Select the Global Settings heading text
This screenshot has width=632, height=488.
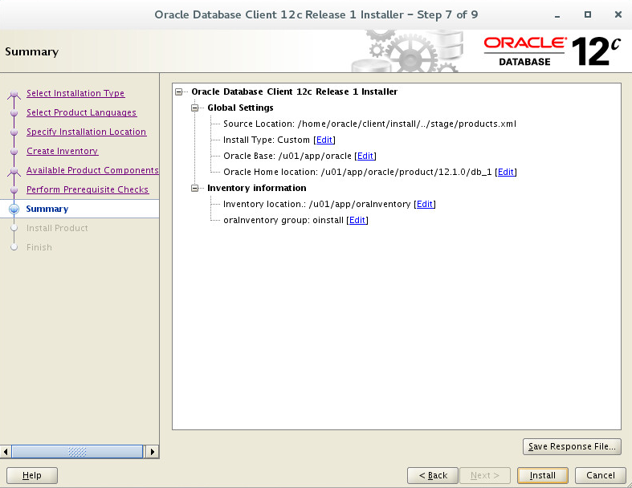pos(240,108)
